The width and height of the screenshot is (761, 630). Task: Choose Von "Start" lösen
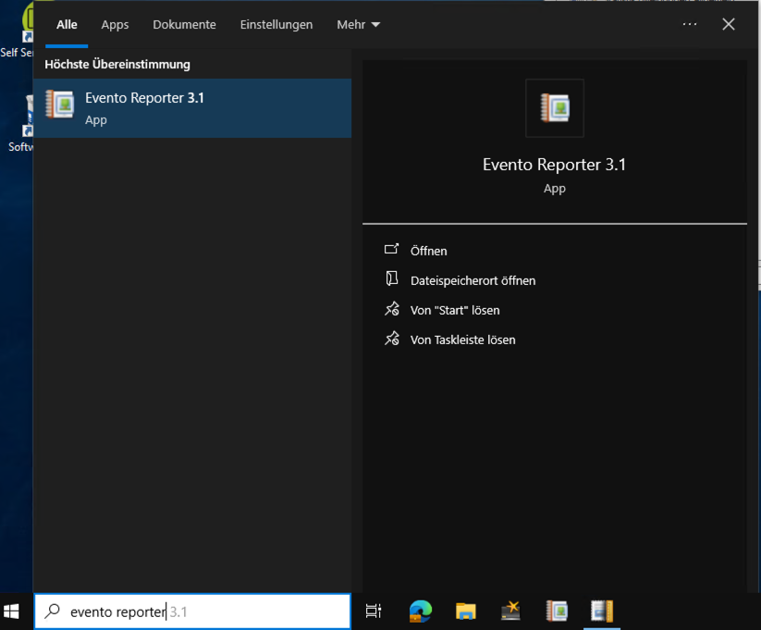(x=454, y=310)
